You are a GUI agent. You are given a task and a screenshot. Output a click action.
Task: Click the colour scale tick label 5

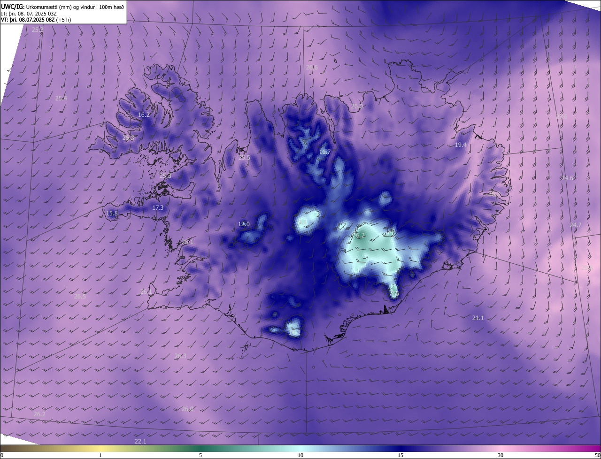[x=200, y=455]
